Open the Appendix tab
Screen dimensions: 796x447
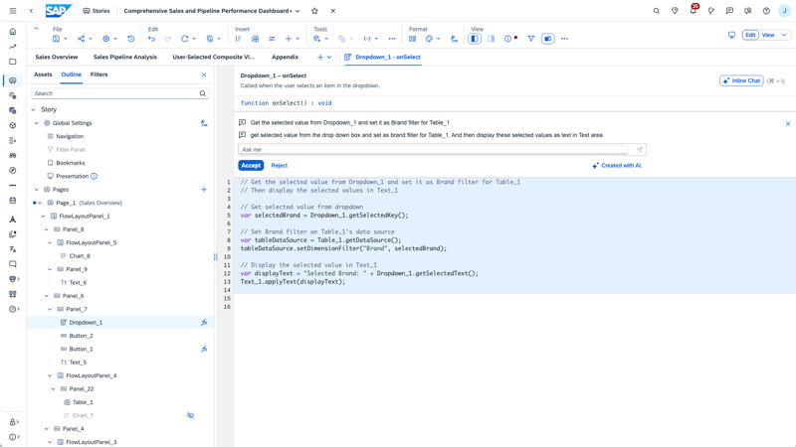pyautogui.click(x=285, y=57)
